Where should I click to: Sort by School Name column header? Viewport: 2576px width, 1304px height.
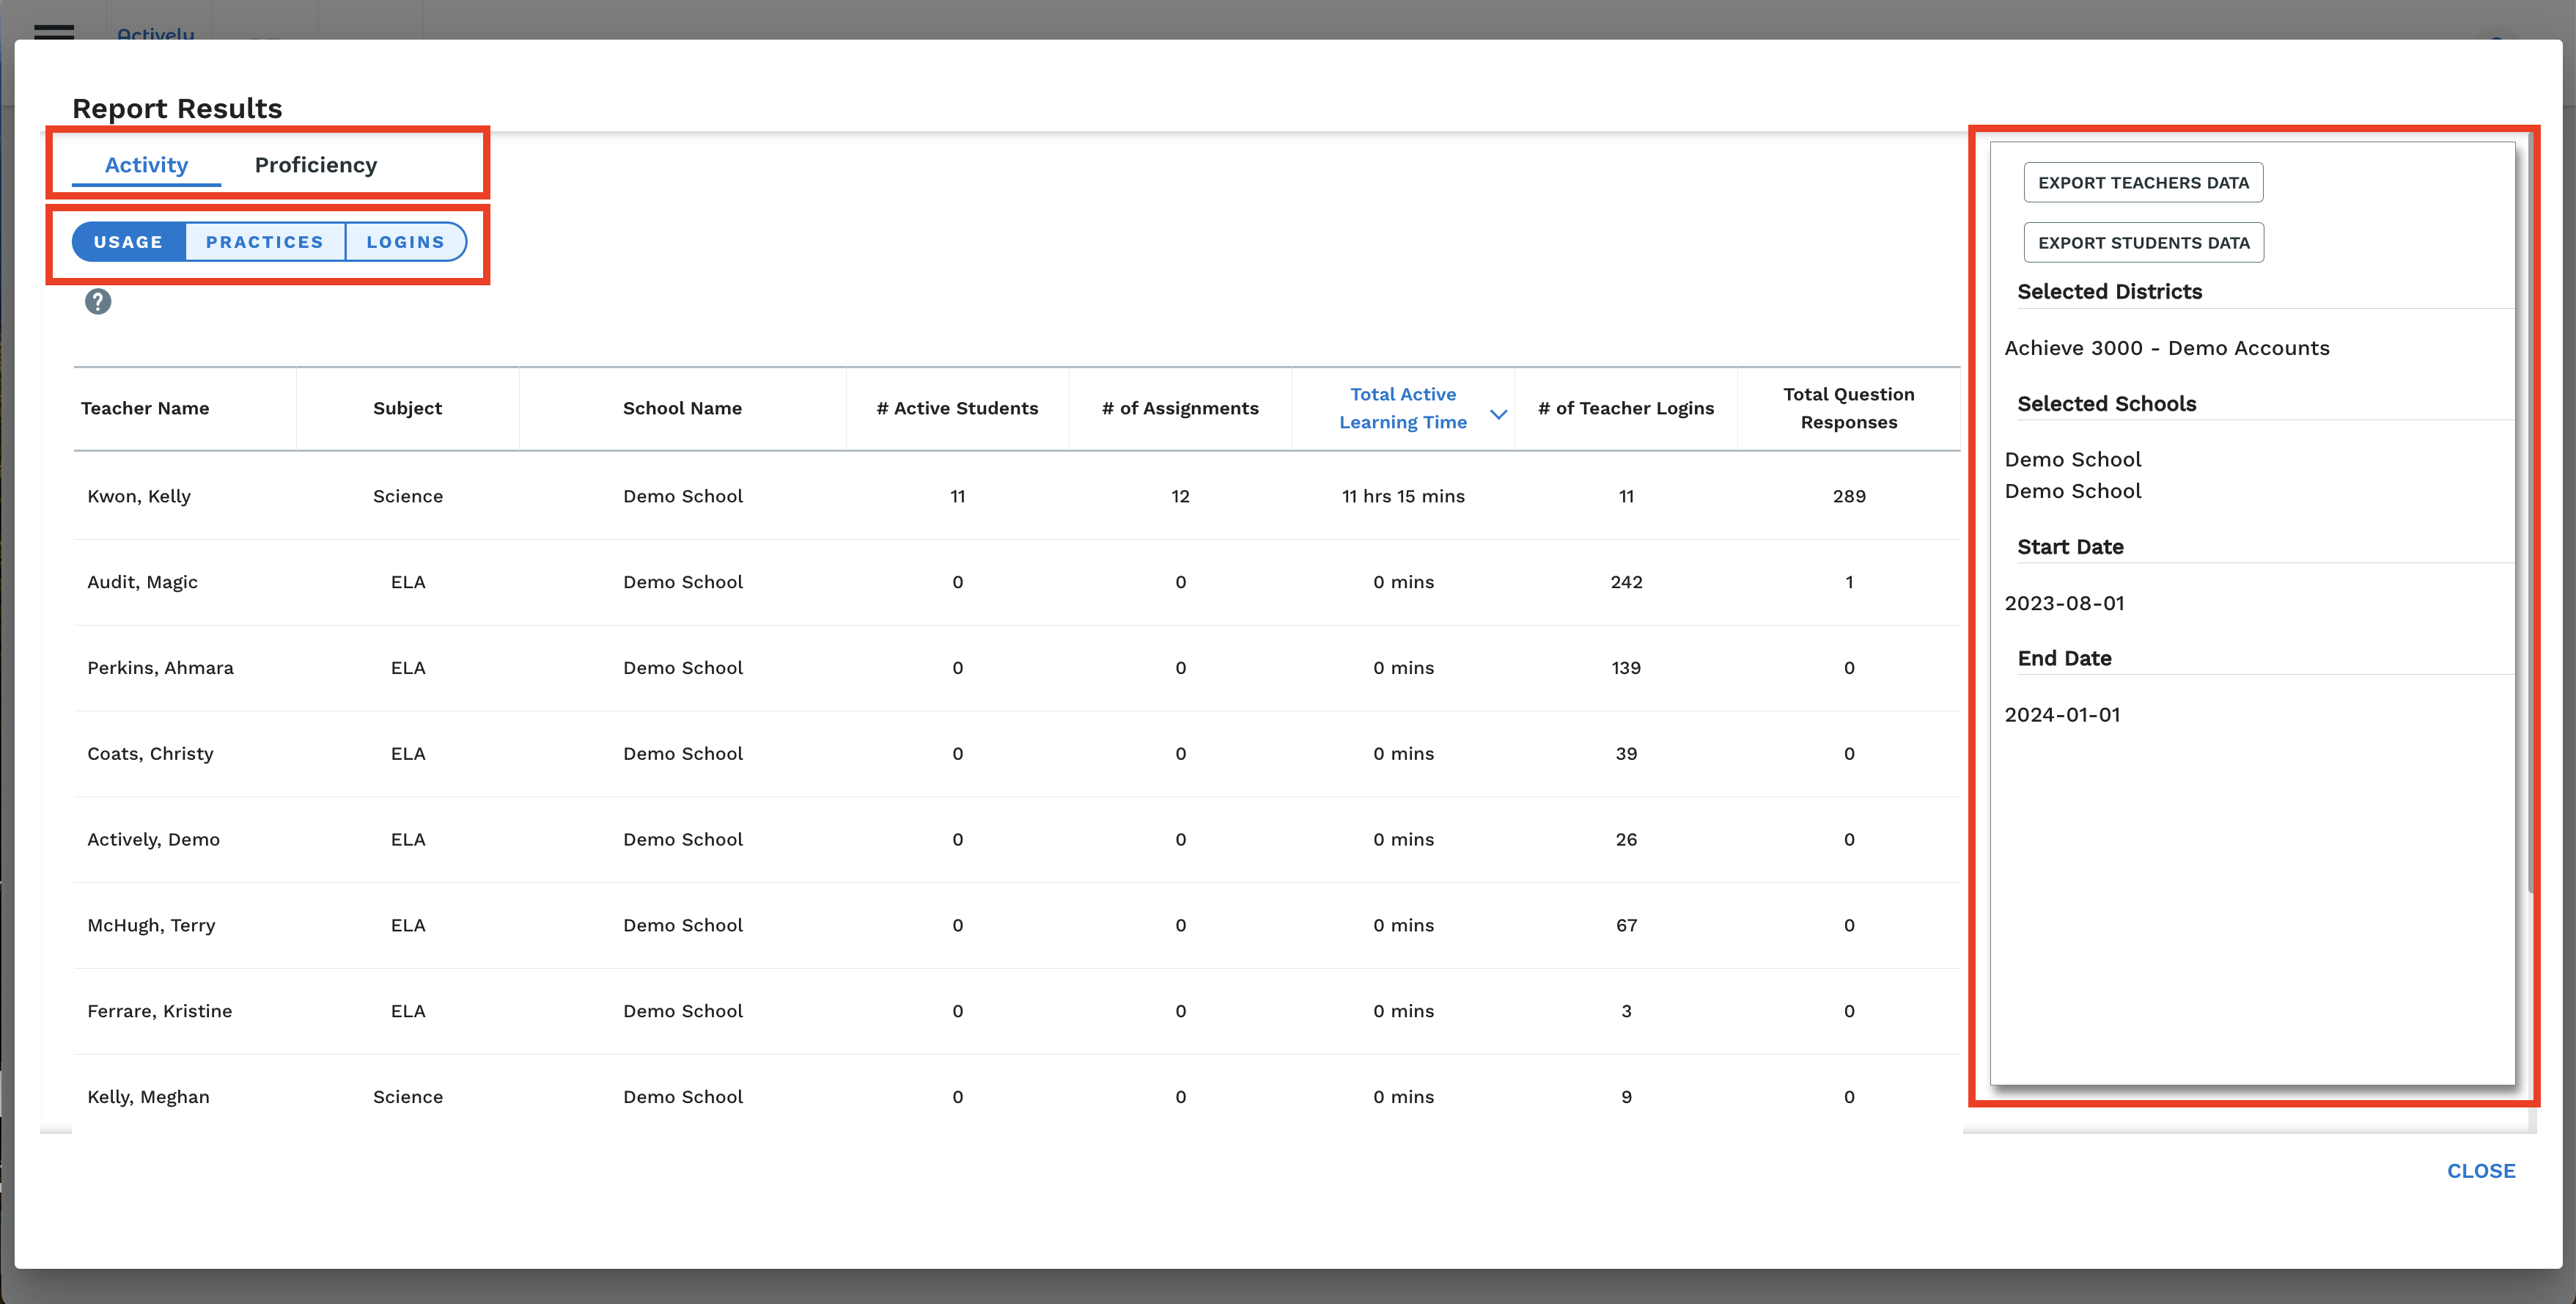[682, 409]
